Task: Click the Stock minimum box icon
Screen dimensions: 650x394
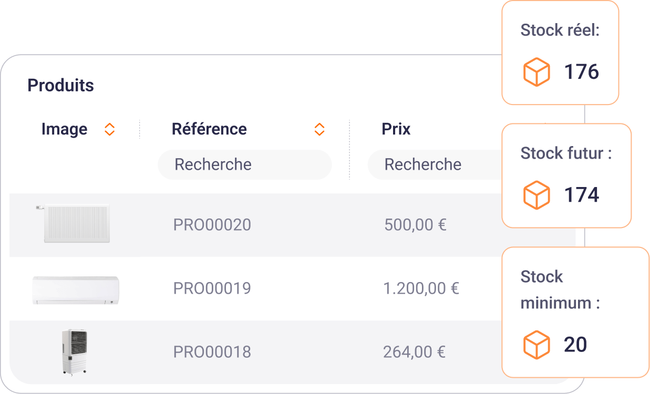Action: pos(536,345)
